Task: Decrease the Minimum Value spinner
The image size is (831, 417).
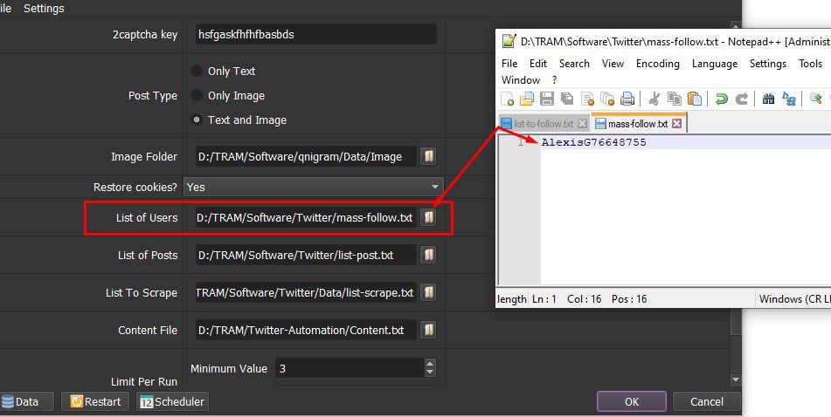Action: pyautogui.click(x=430, y=372)
